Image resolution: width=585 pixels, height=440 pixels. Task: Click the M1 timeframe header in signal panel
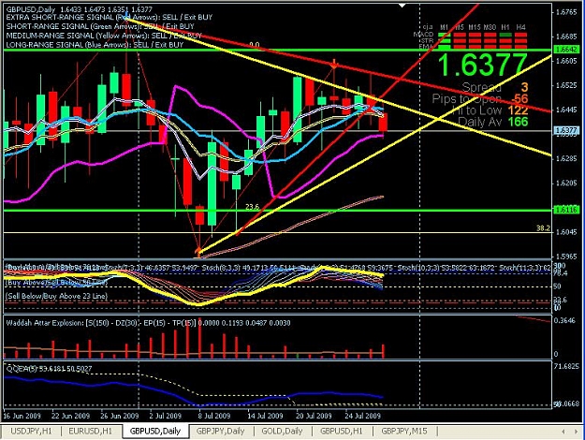444,27
